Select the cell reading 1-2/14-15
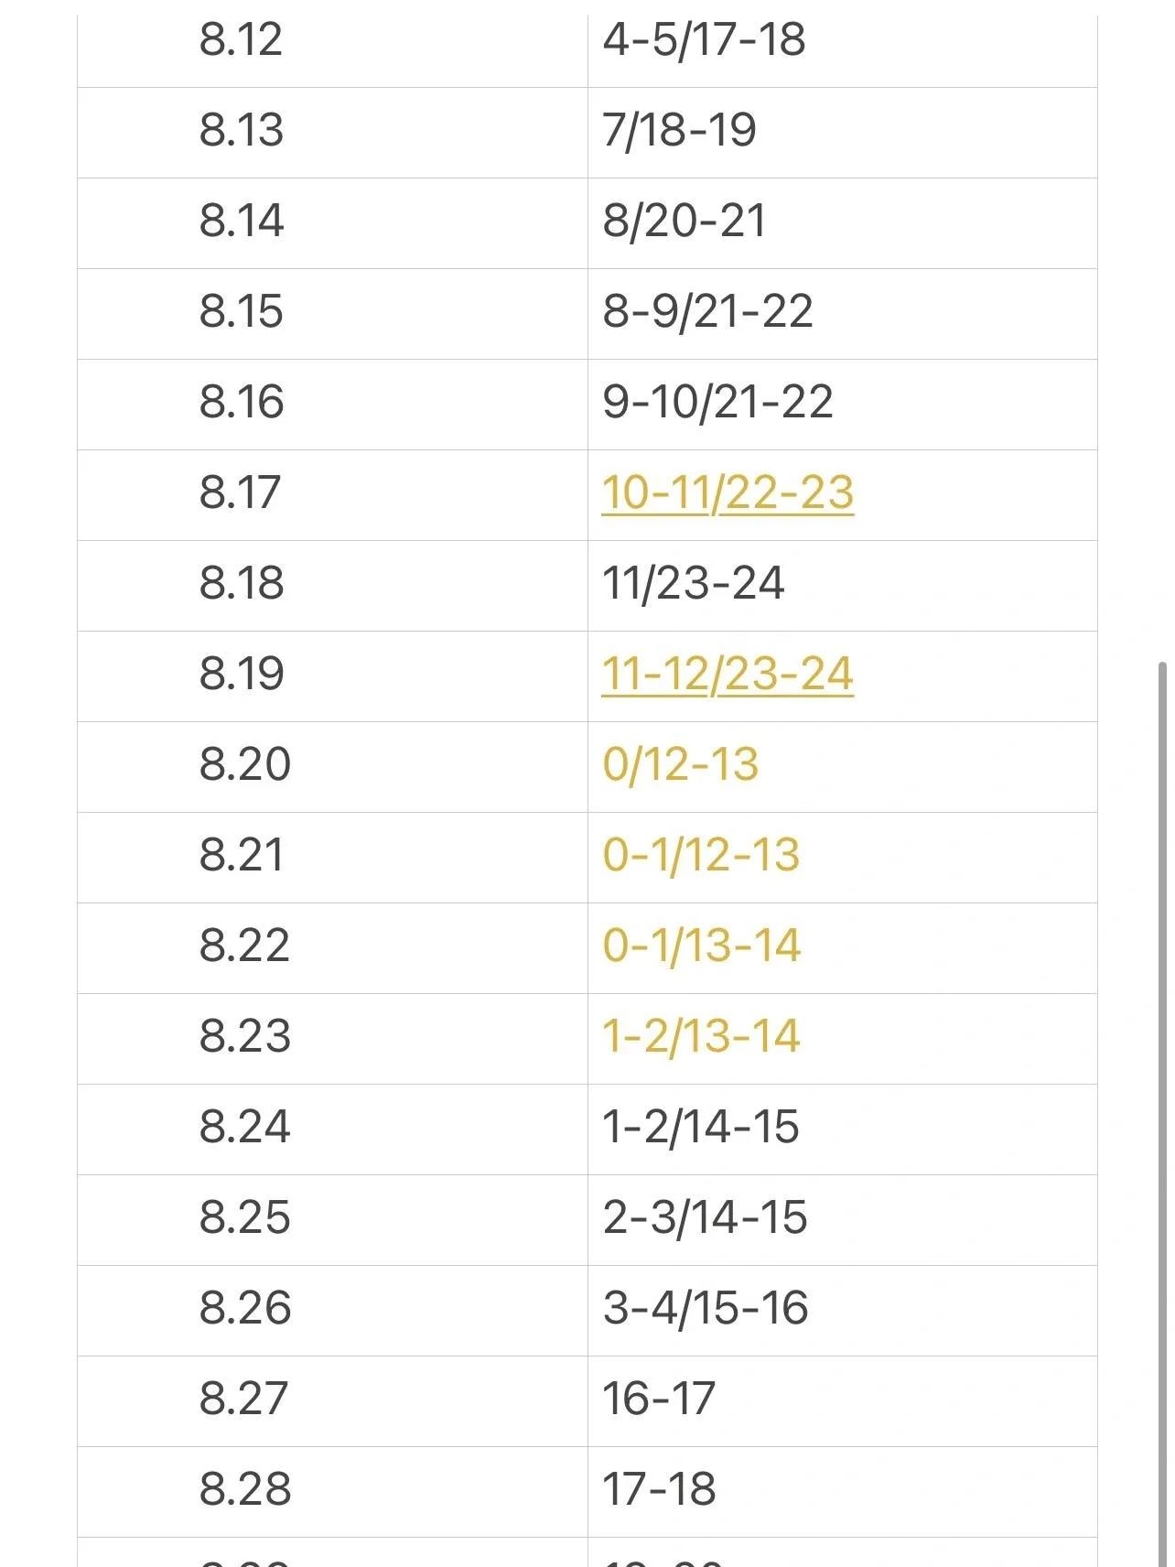The height and width of the screenshot is (1567, 1175). click(842, 1129)
